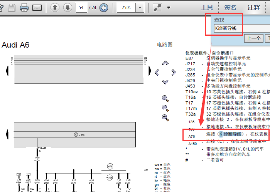
Task: Open the zoom level dropdown arrow
Action: (140, 8)
